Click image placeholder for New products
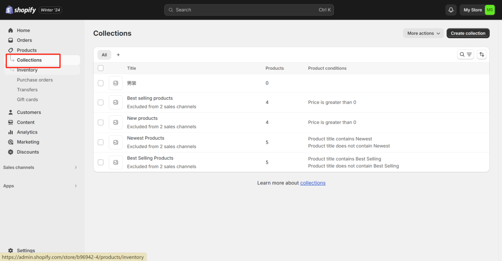 116,122
